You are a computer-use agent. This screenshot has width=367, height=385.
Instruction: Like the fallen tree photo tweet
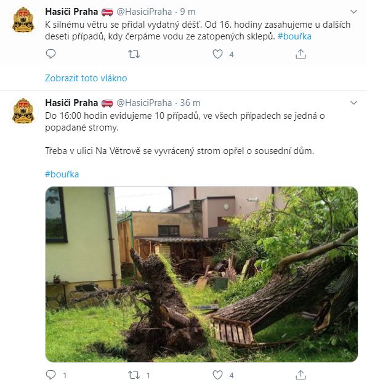click(x=217, y=375)
